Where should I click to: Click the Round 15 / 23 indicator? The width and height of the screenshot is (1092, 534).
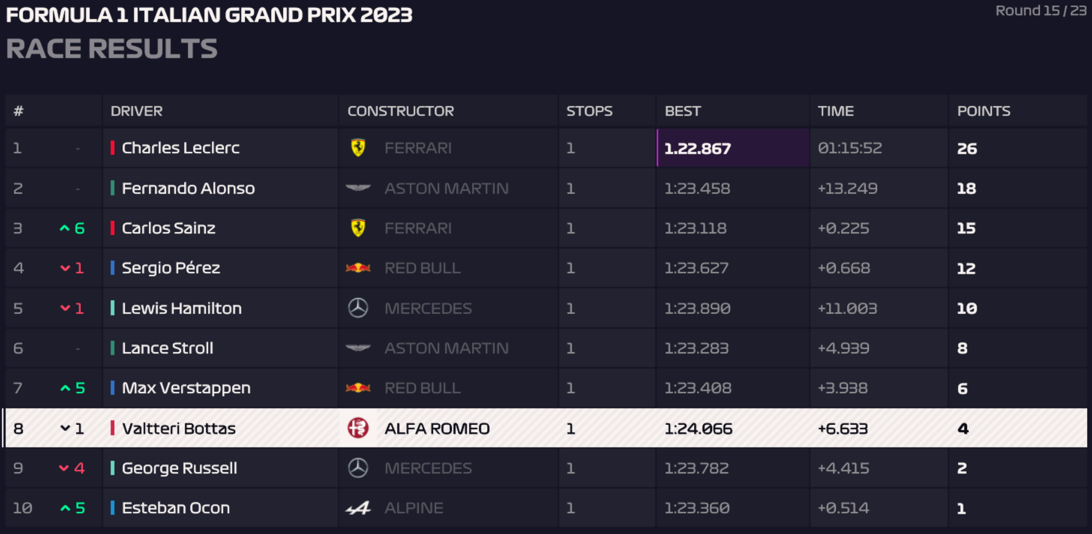(x=1040, y=11)
